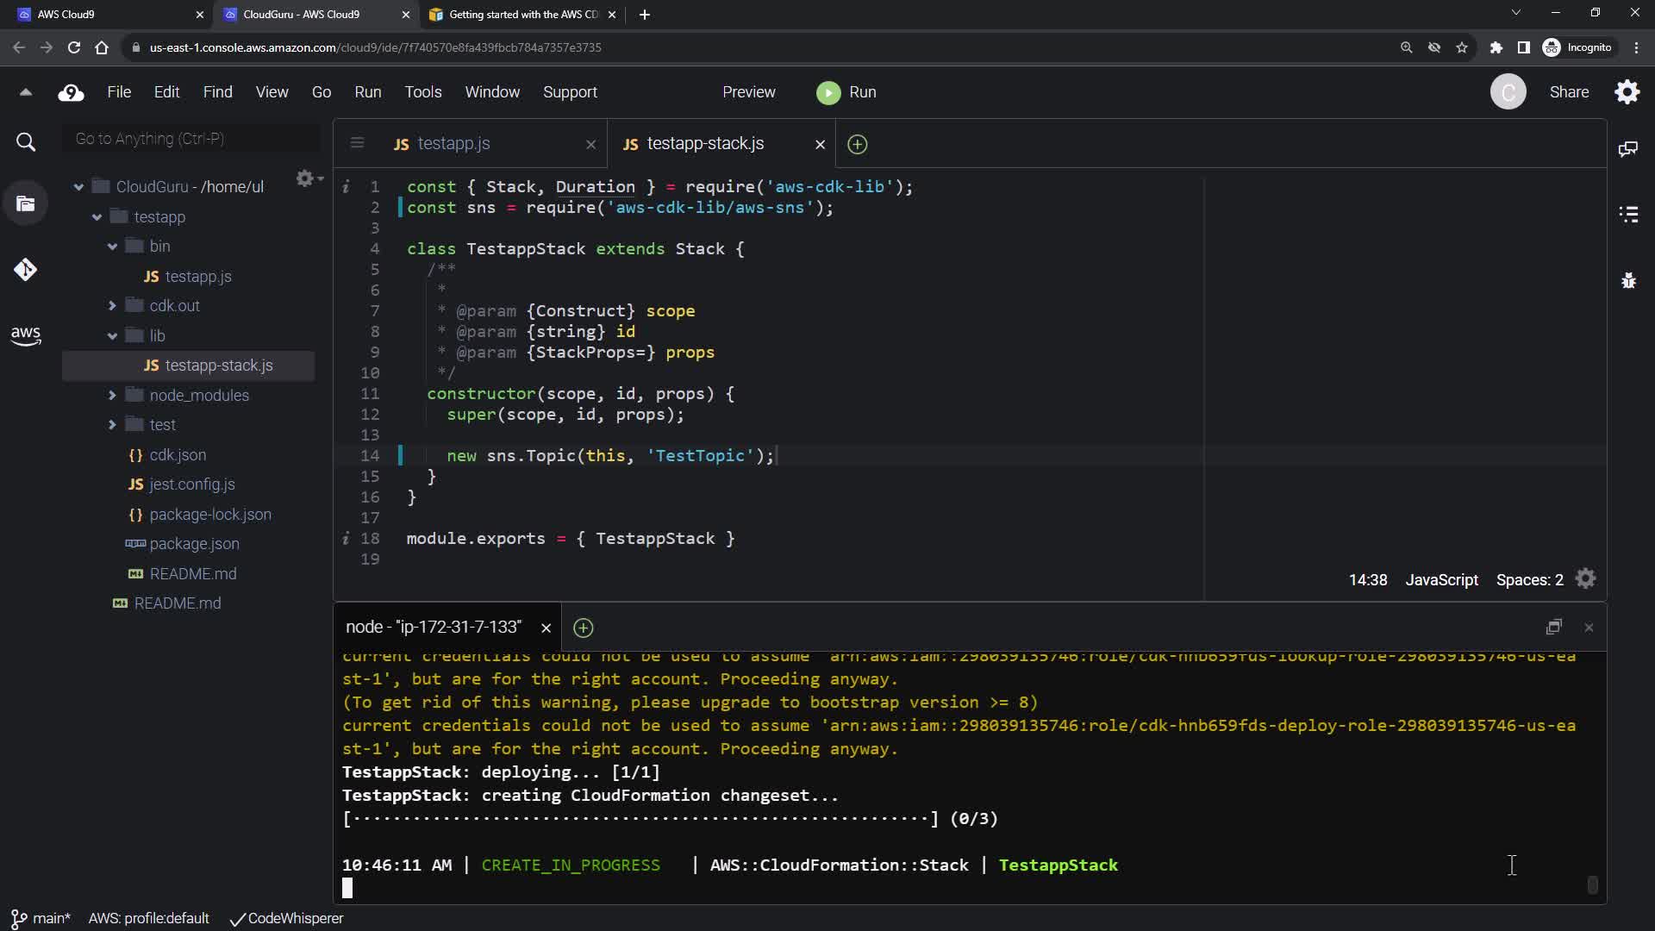Click the green Run button
Image resolution: width=1655 pixels, height=931 pixels.
846,92
